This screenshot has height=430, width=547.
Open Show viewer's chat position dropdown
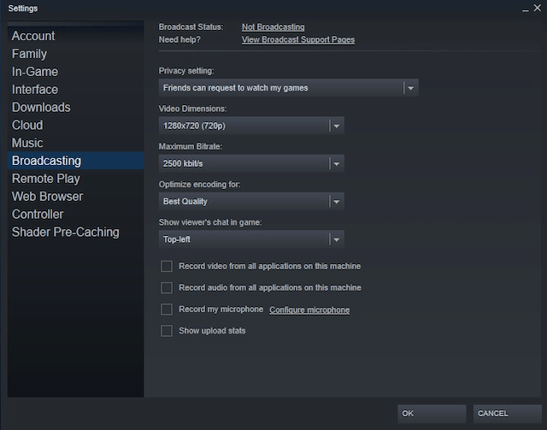(x=251, y=239)
